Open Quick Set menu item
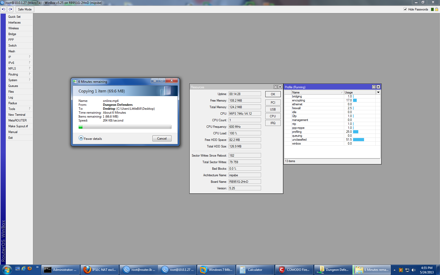This screenshot has height=275, width=440. pos(20,17)
